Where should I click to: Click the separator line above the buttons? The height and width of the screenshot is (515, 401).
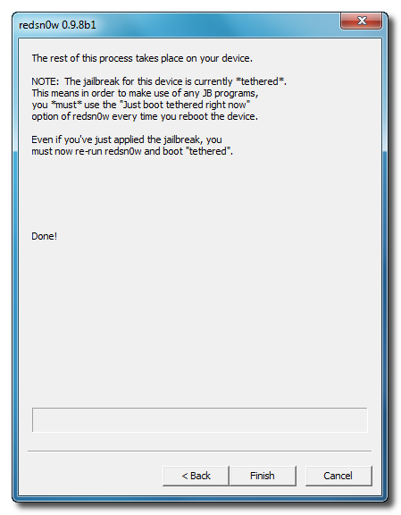(199, 452)
